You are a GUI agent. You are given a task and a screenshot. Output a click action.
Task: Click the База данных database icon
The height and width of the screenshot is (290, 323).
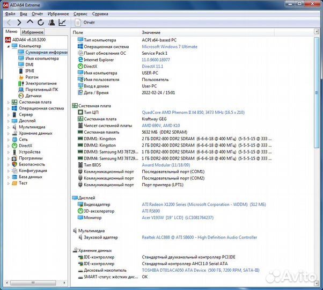click(14, 177)
